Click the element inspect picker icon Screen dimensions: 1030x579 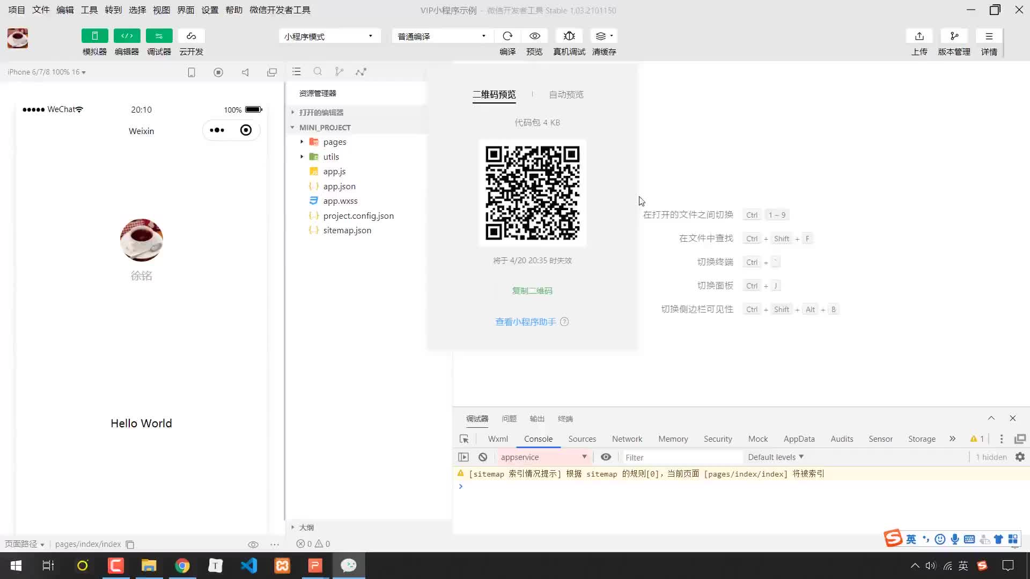coord(464,439)
